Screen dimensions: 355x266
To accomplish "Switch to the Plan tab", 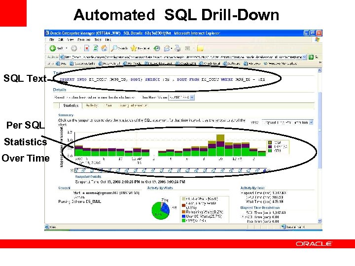I will (109, 105).
